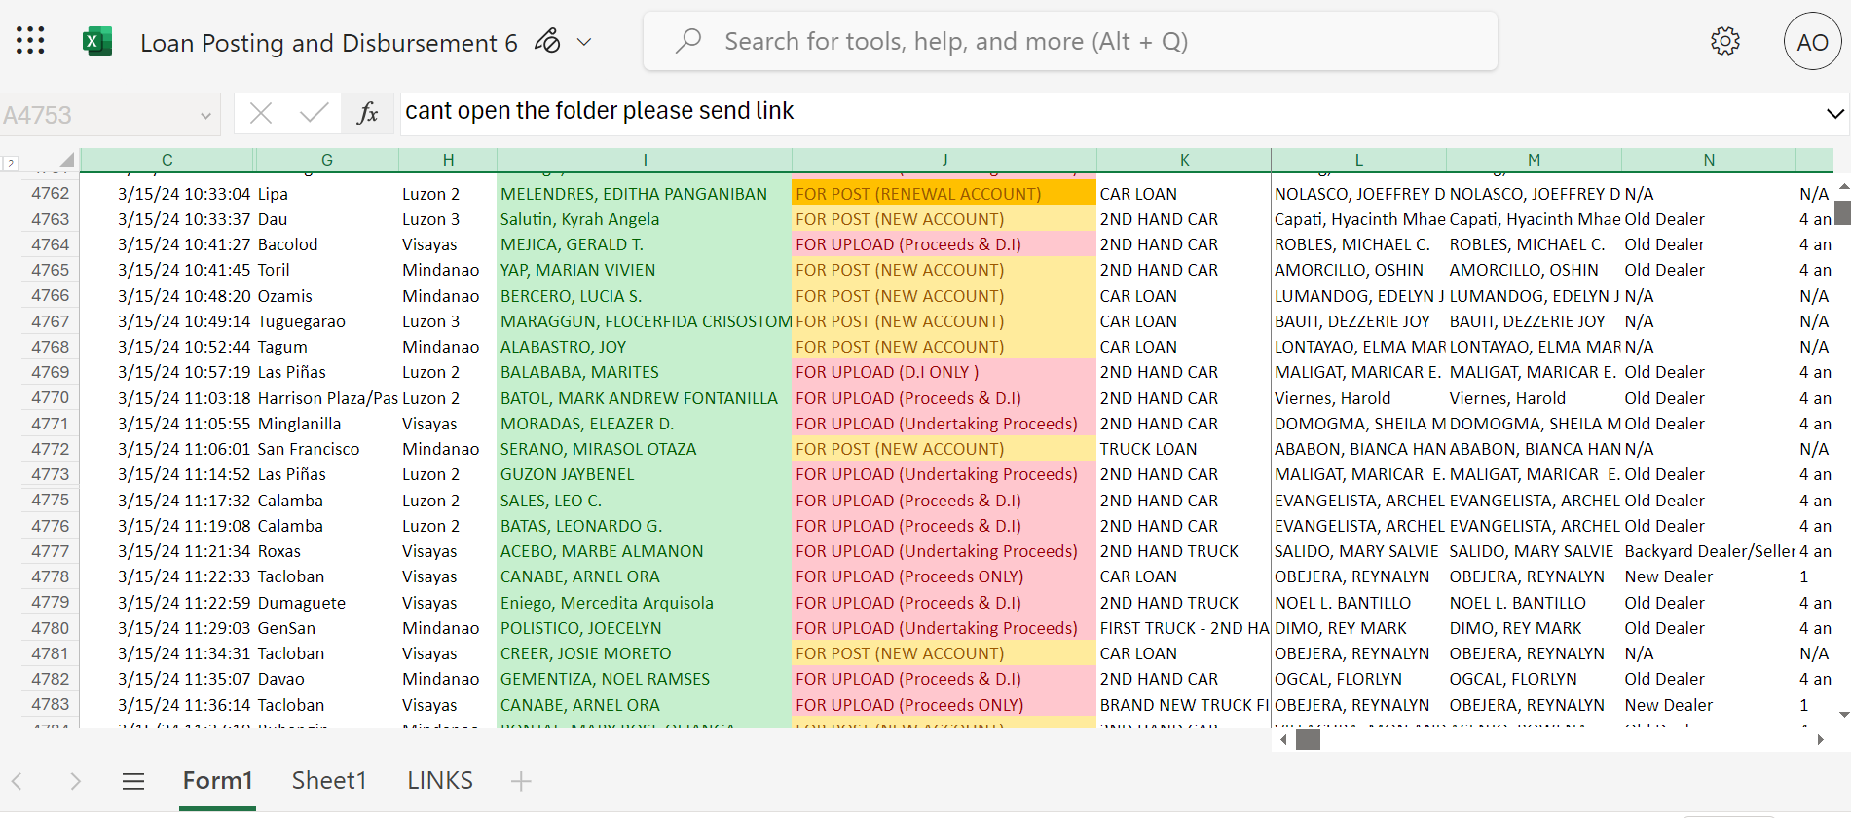Confirm entry with the checkmark icon
This screenshot has width=1851, height=818.
[x=314, y=114]
